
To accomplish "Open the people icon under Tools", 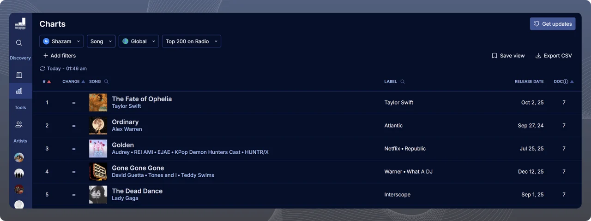I will pos(19,124).
